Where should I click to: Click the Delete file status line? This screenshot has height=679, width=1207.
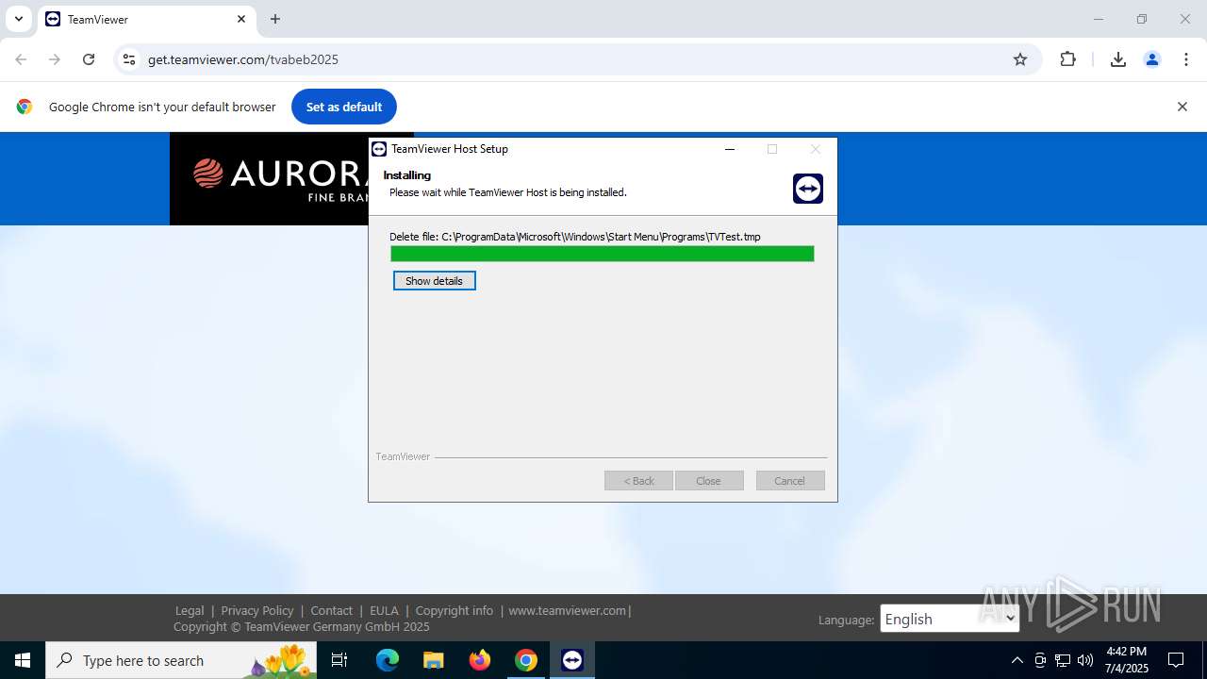point(575,237)
